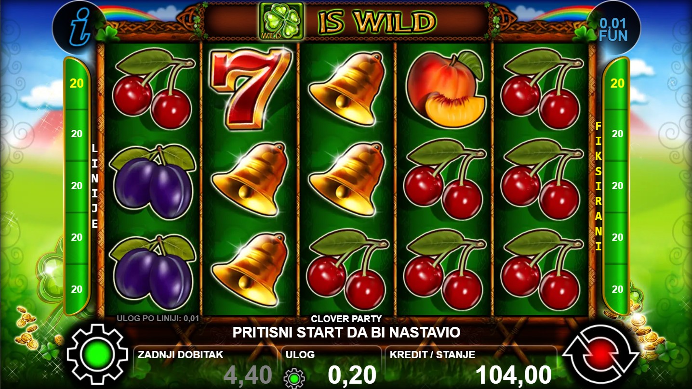The image size is (692, 389).
Task: Click the wild clover icon in header
Action: 281,21
